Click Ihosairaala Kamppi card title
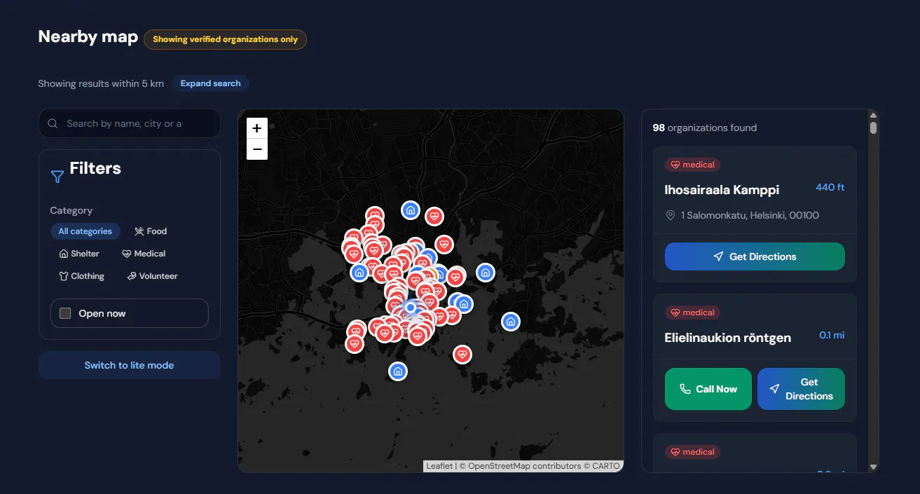This screenshot has width=920, height=494. point(722,190)
